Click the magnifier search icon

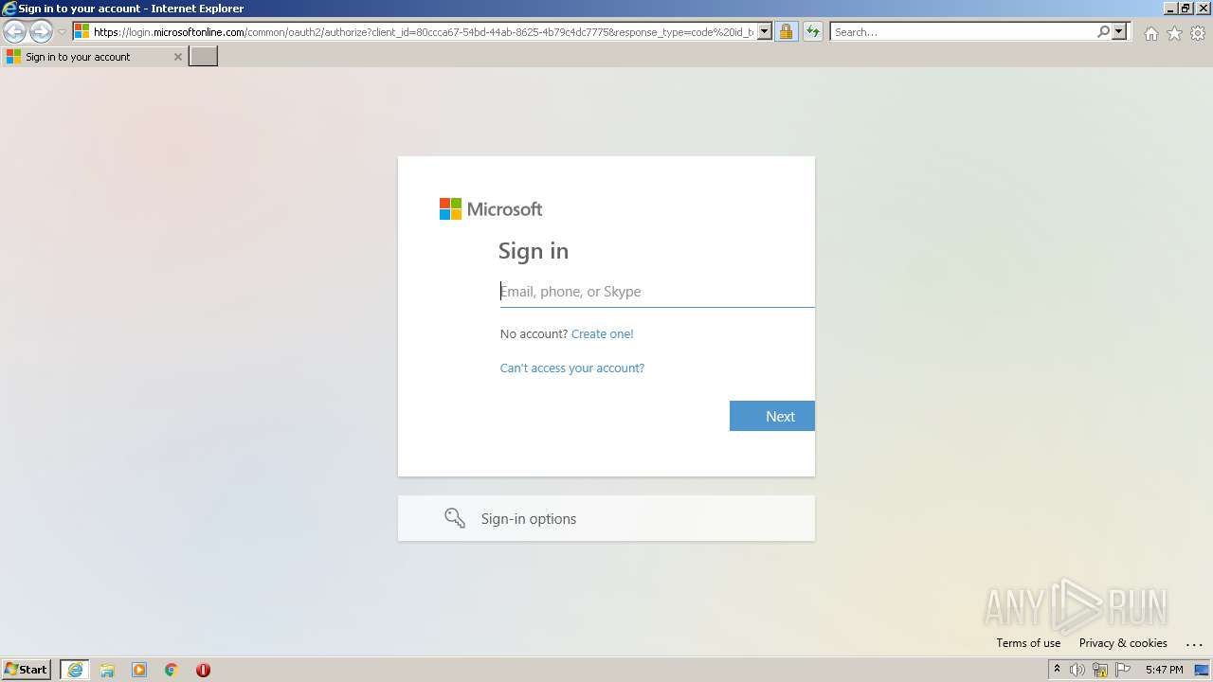coord(1103,31)
